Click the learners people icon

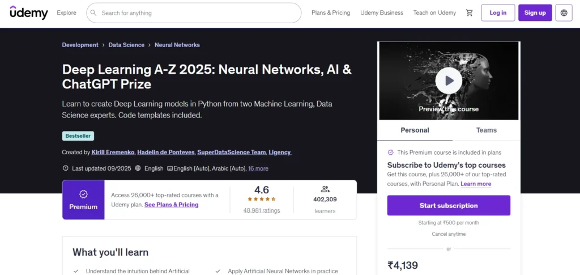(325, 189)
